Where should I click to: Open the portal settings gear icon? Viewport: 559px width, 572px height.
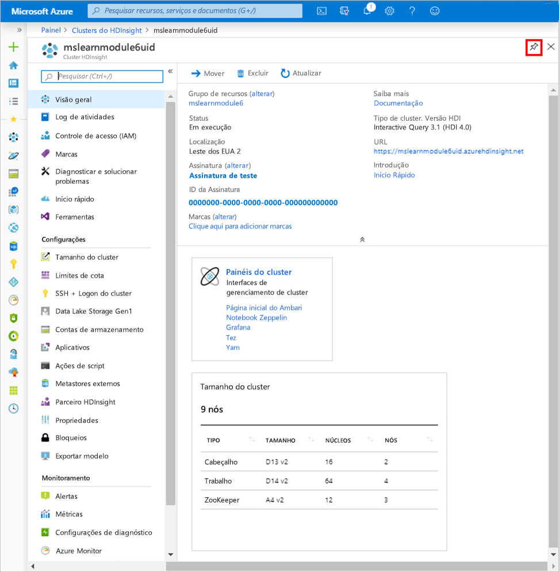click(x=389, y=11)
